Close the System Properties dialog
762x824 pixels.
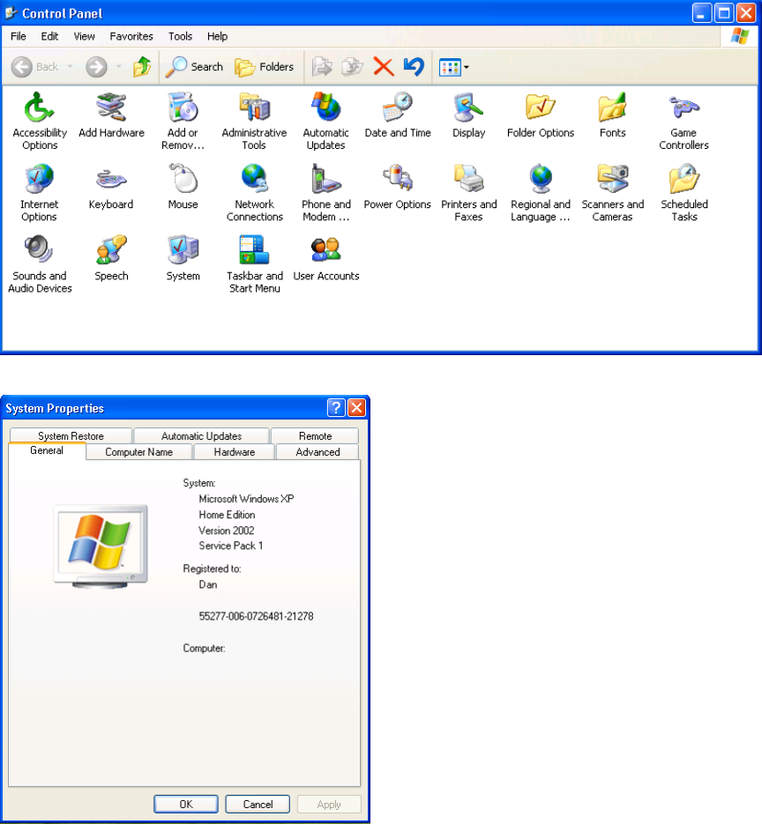(x=356, y=407)
